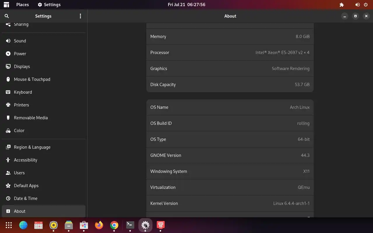Click the OS Type row
373x233 pixels.
pos(230,139)
